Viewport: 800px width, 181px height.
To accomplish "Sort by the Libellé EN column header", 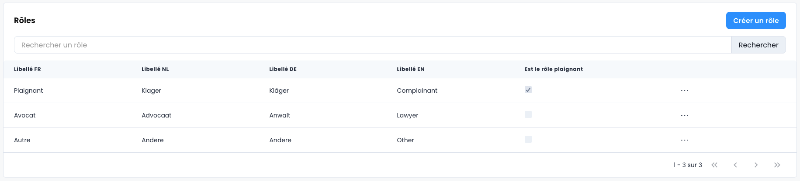I will tap(410, 69).
